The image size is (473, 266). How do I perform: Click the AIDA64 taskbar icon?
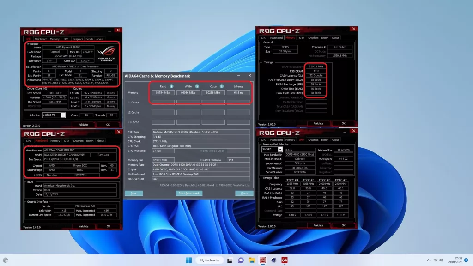tap(285, 260)
